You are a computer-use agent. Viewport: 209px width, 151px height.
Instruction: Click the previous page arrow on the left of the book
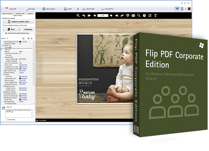click(x=39, y=69)
